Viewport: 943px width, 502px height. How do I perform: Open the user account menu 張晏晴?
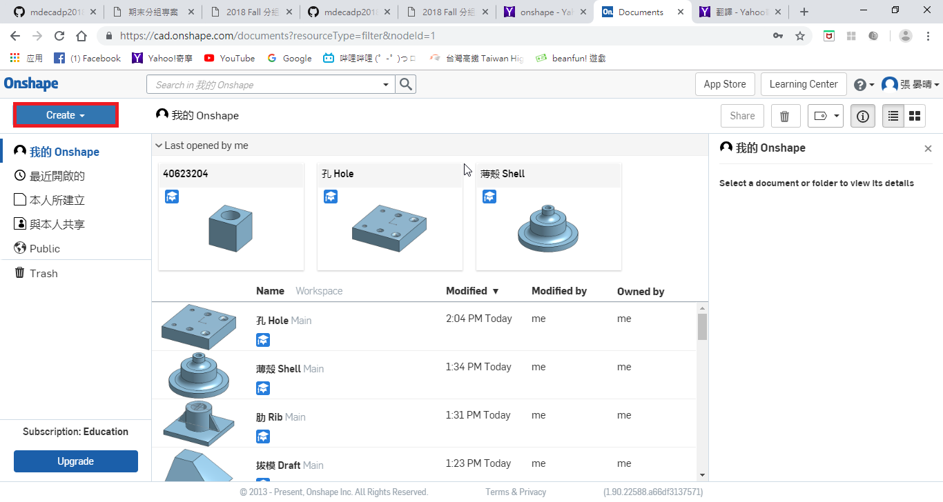click(x=911, y=84)
